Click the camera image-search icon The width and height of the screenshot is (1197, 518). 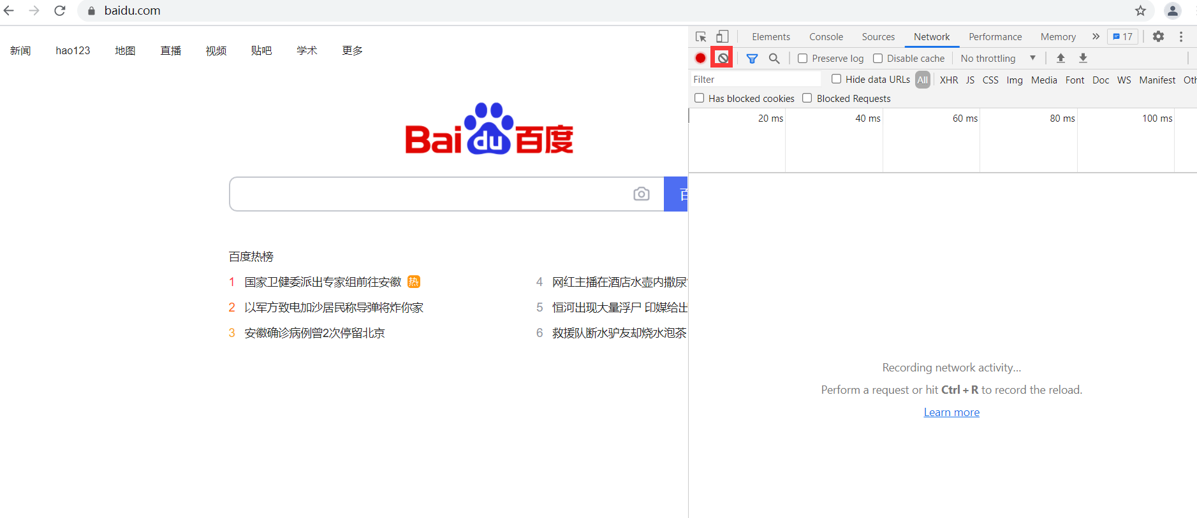click(642, 194)
